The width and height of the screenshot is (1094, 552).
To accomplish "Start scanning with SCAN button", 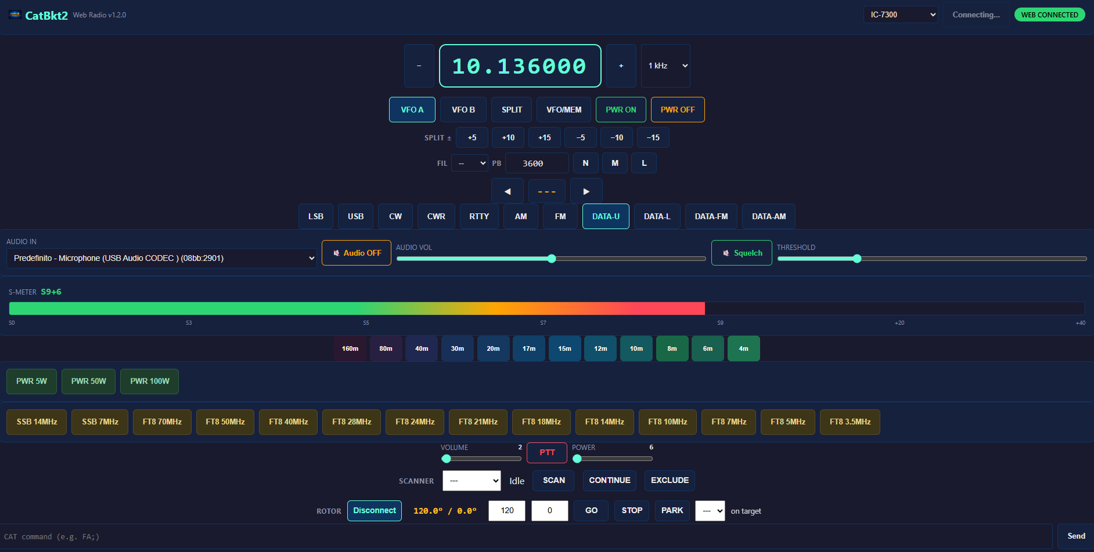I will (x=553, y=480).
